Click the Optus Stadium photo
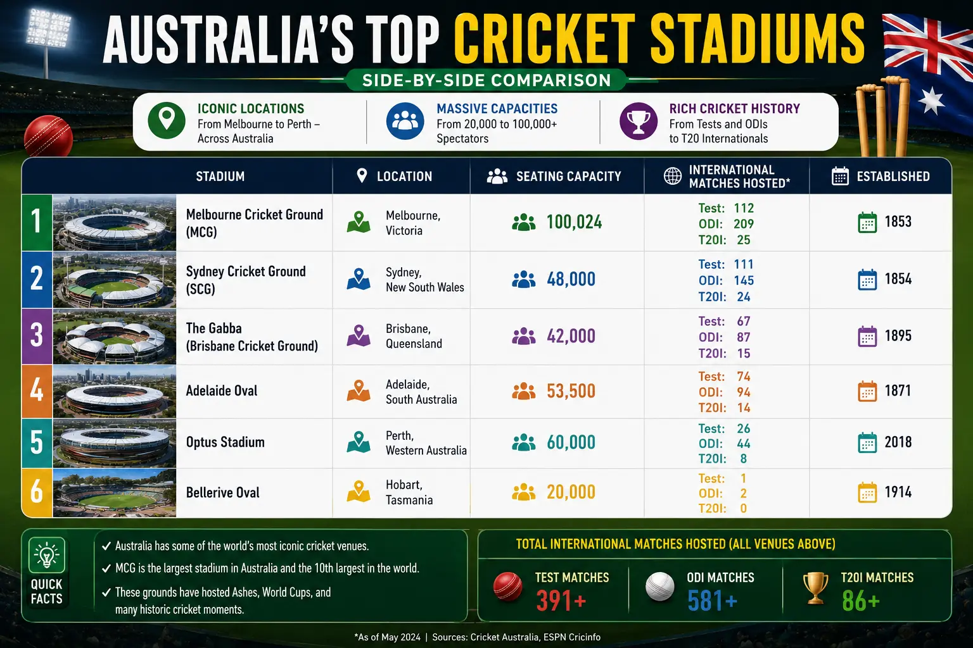The height and width of the screenshot is (648, 973). (115, 443)
